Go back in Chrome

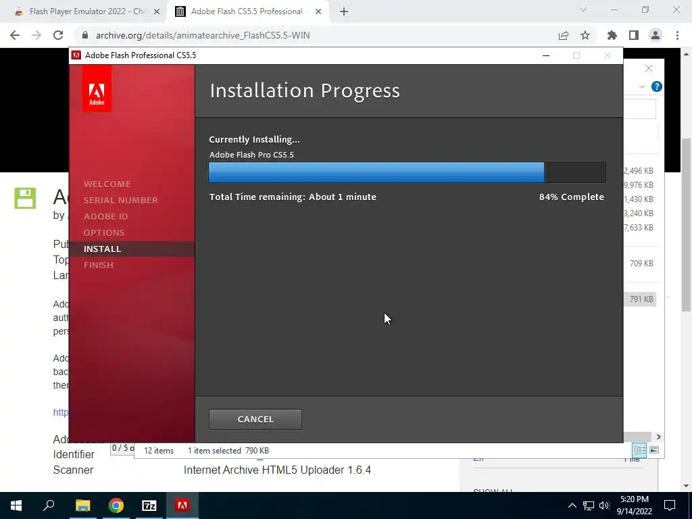coord(15,35)
